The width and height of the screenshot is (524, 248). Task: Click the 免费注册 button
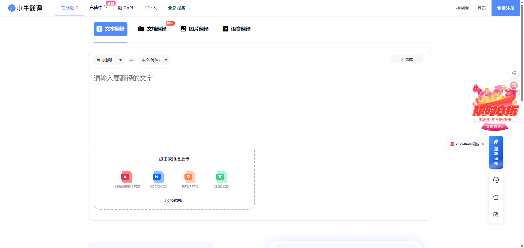click(505, 8)
